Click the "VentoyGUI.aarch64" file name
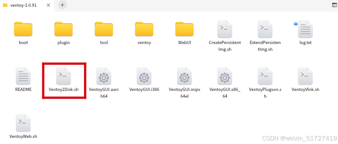Viewport: 338px width, 144px height. (x=104, y=93)
